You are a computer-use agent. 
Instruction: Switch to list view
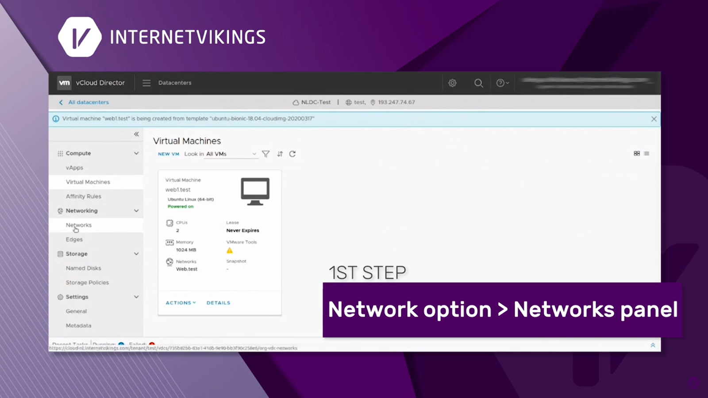pyautogui.click(x=646, y=153)
